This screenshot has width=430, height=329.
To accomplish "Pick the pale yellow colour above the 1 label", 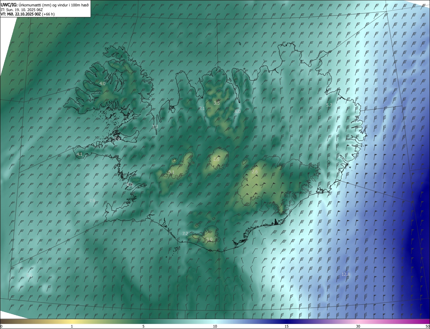I will [72, 321].
